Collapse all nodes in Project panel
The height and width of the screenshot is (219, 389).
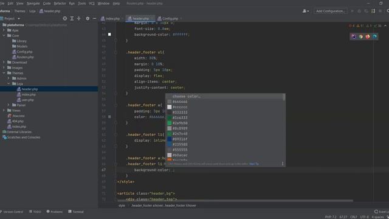pos(79,18)
